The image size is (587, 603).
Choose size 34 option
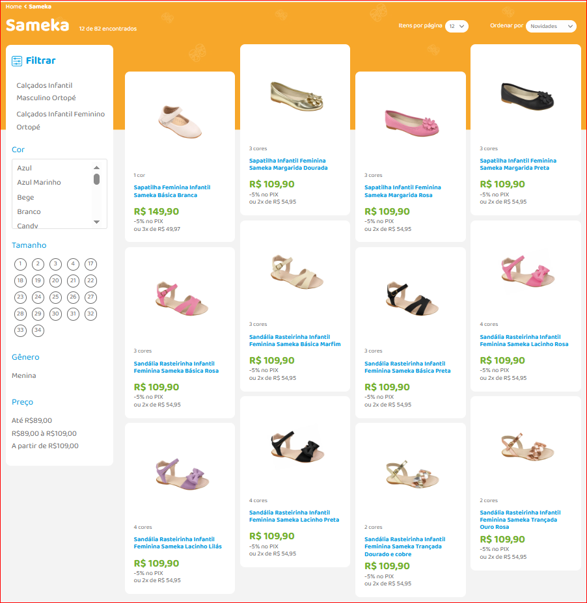coord(38,330)
